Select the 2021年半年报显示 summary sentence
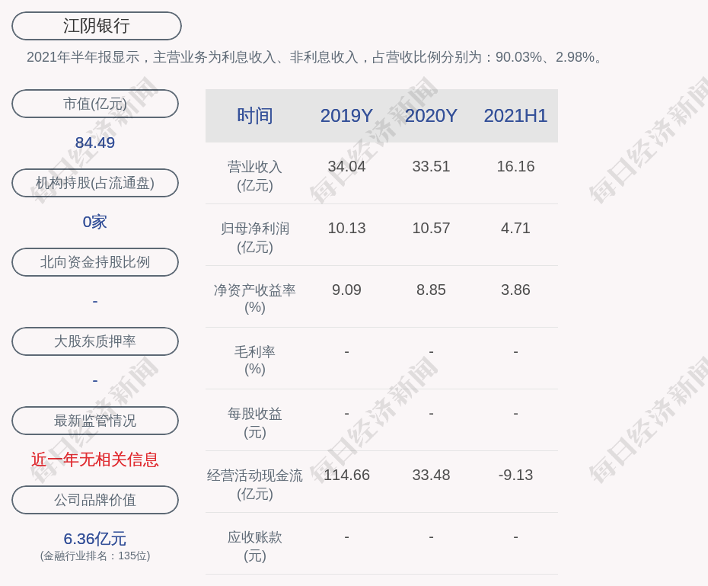Viewport: 708px width, 586px height. tap(316, 57)
